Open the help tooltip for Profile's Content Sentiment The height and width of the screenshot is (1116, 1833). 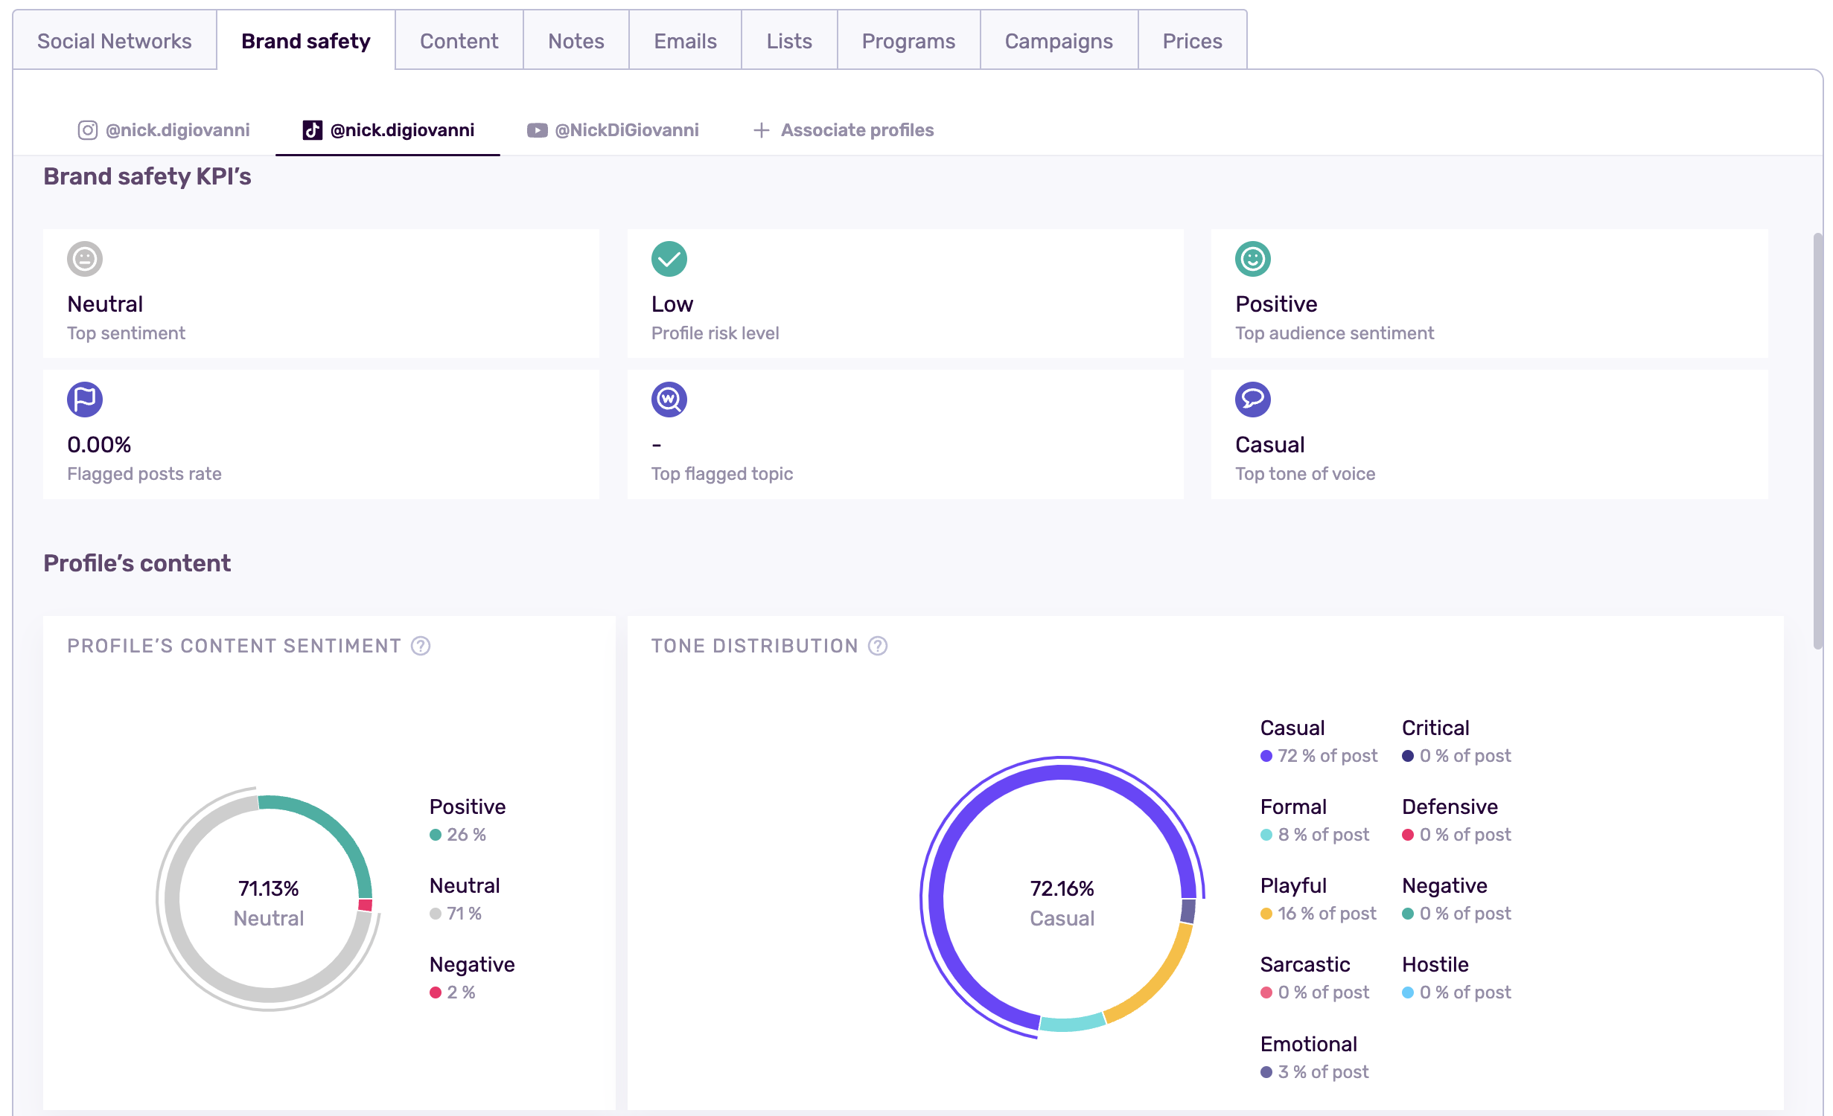pyautogui.click(x=421, y=646)
